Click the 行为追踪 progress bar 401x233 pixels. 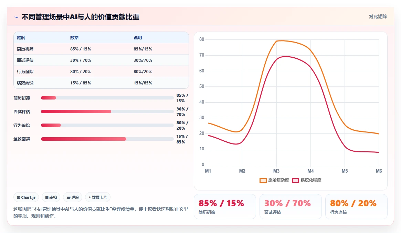[107, 126]
